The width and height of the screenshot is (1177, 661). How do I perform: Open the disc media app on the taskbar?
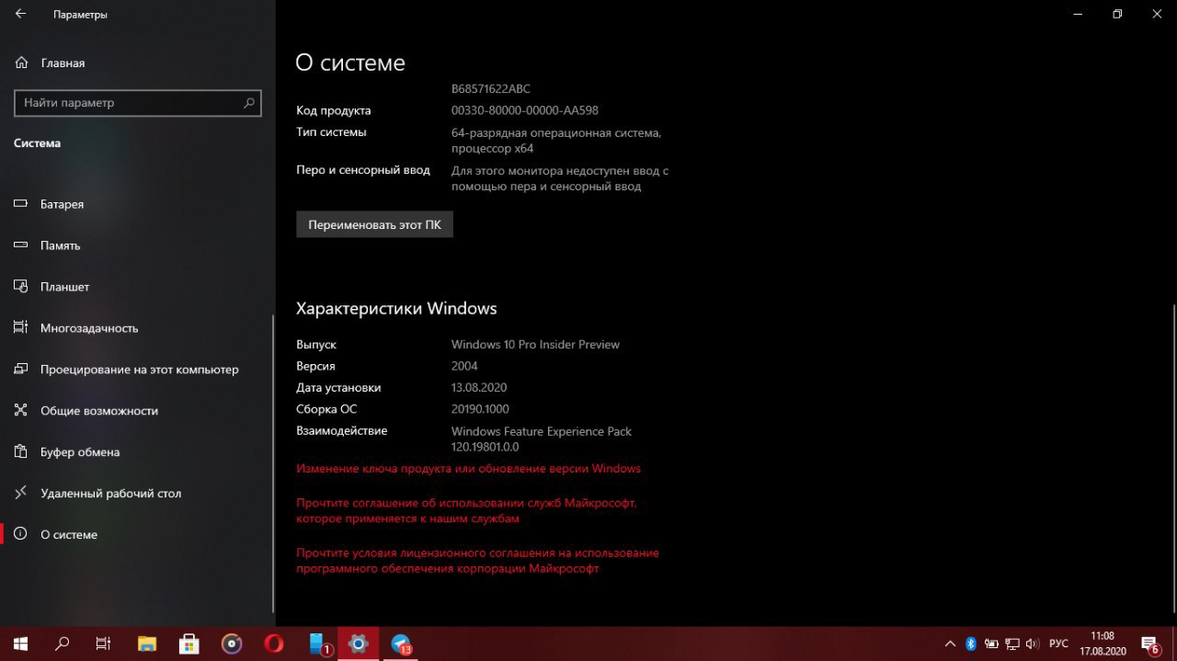coord(232,644)
